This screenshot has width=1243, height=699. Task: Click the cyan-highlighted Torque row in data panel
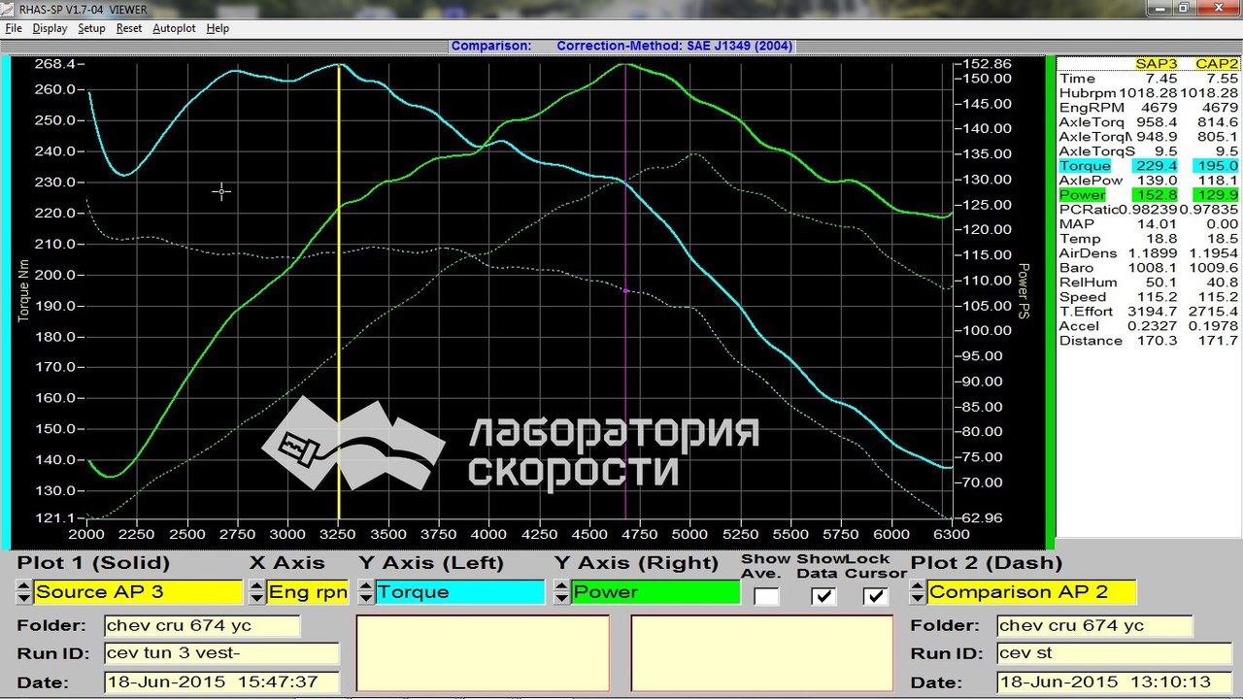[x=1148, y=166]
